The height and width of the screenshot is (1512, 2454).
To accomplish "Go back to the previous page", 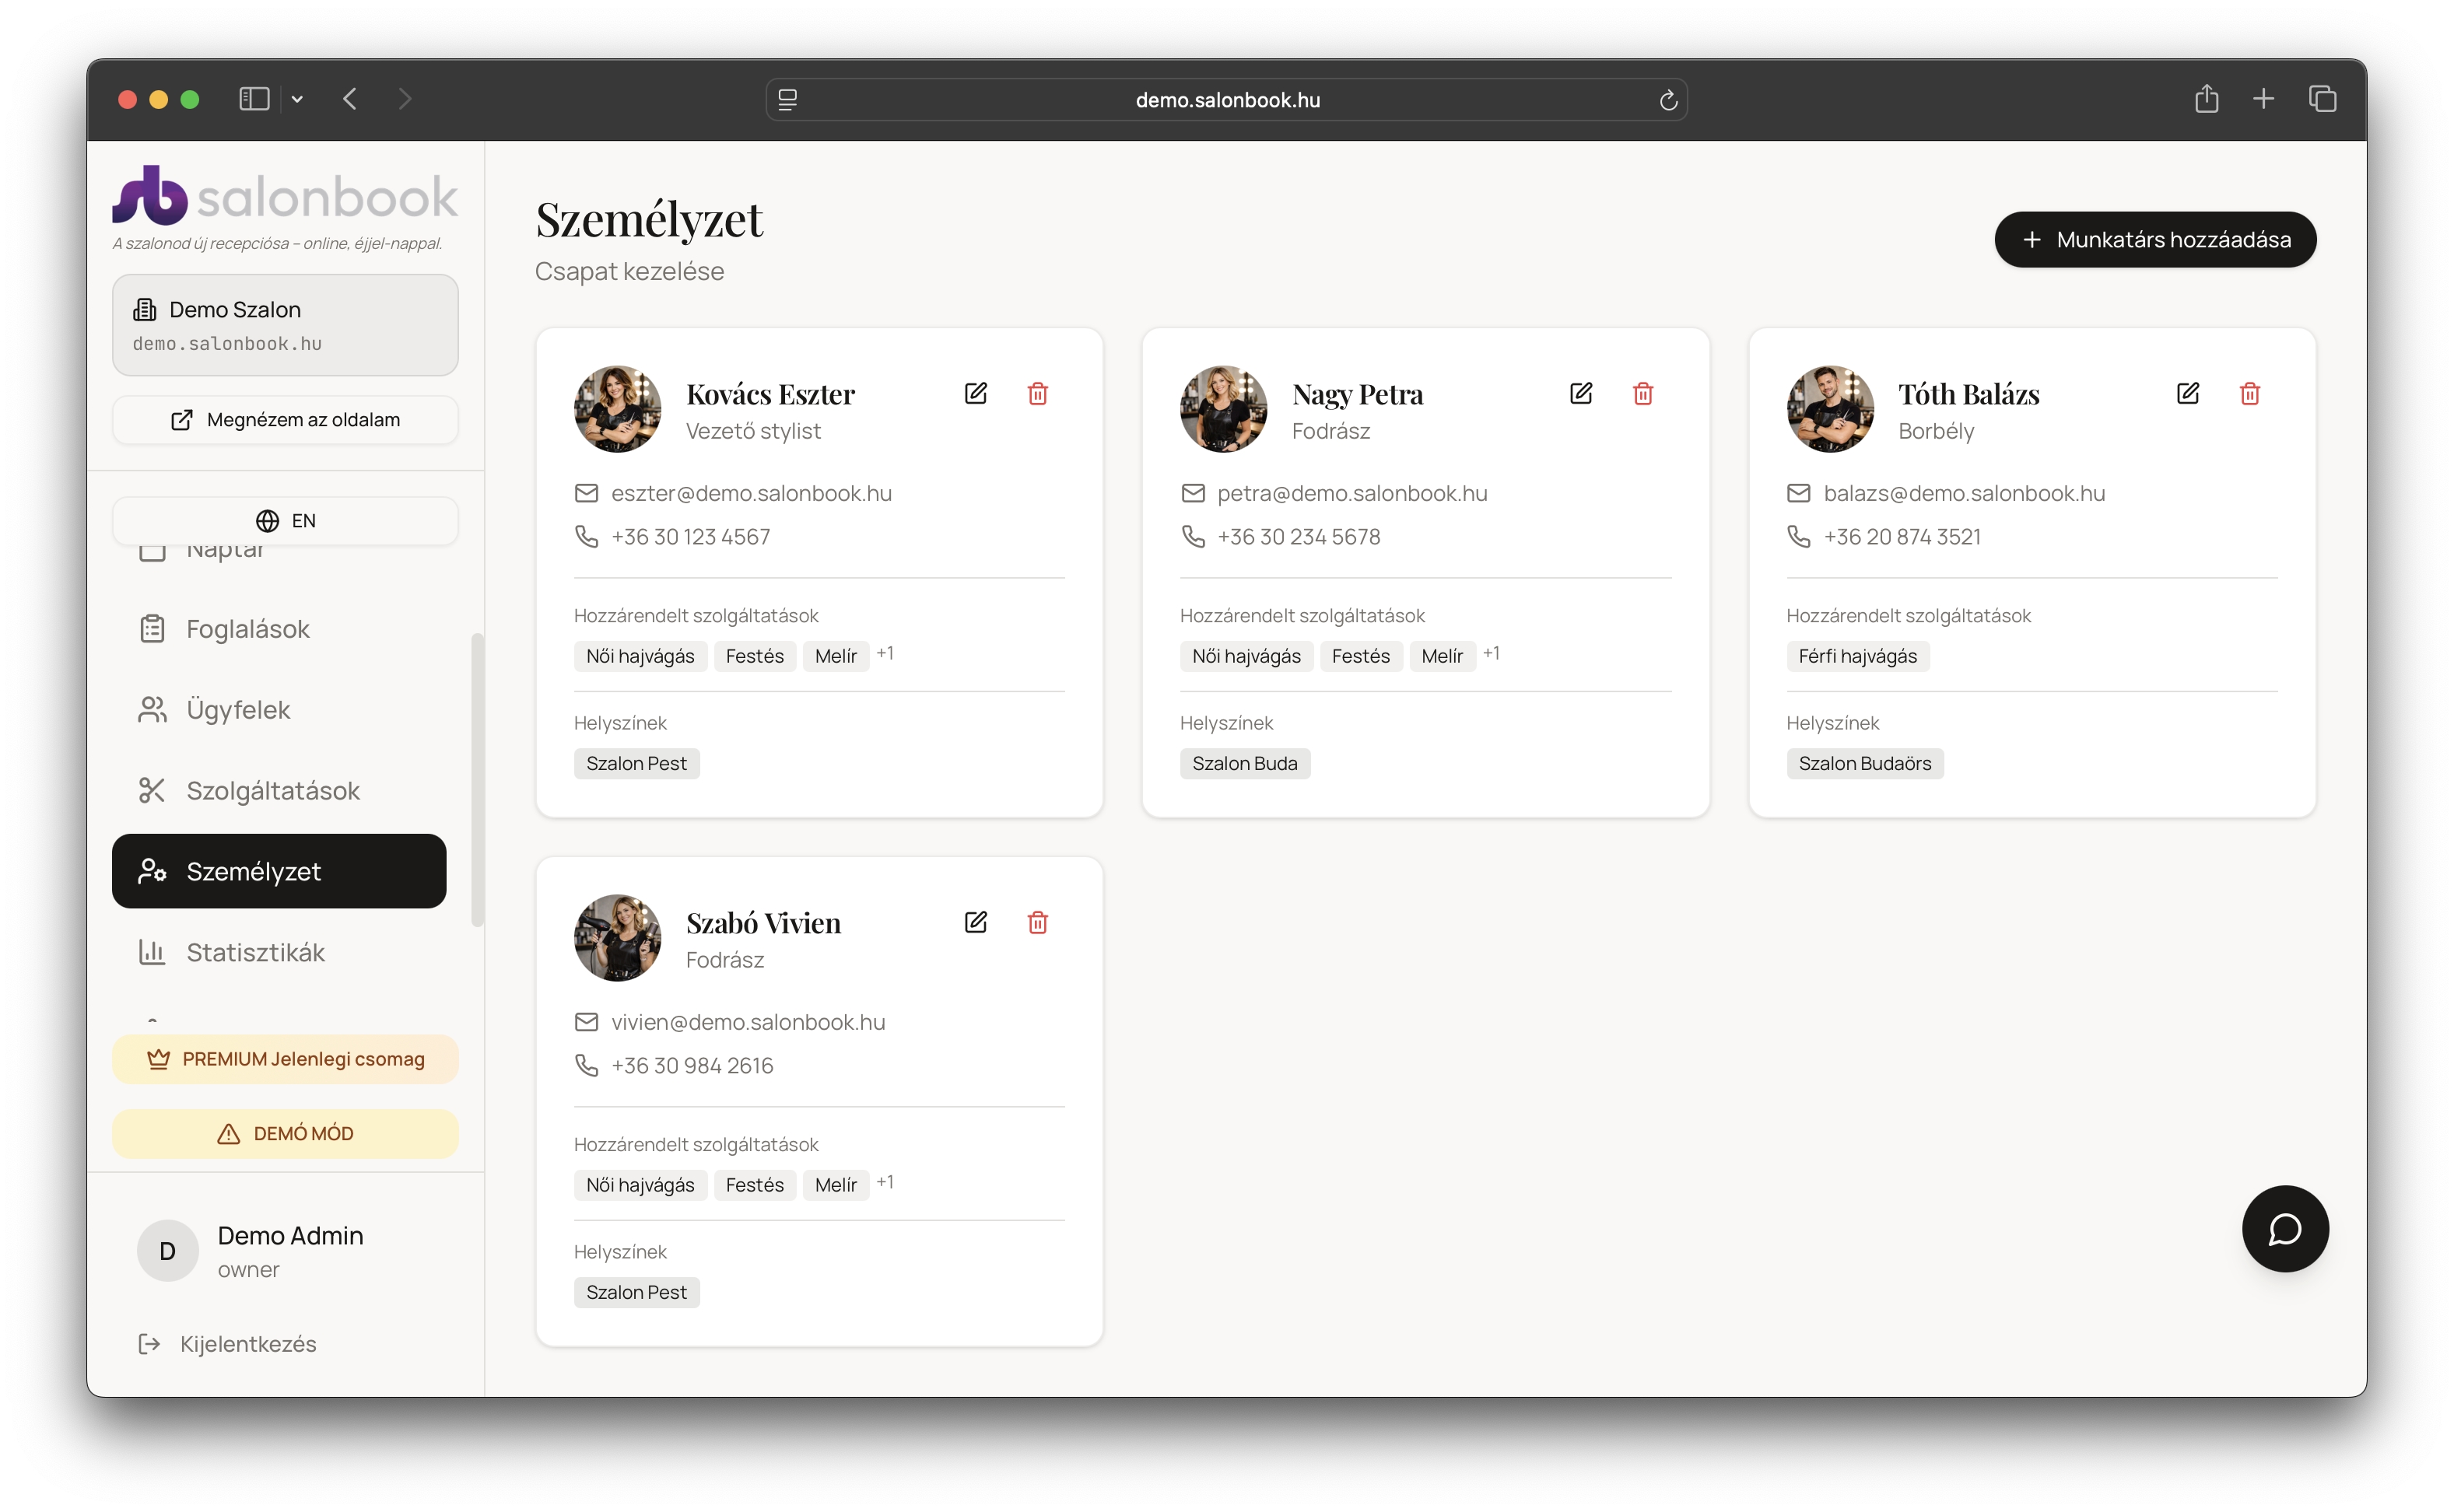I will [350, 99].
